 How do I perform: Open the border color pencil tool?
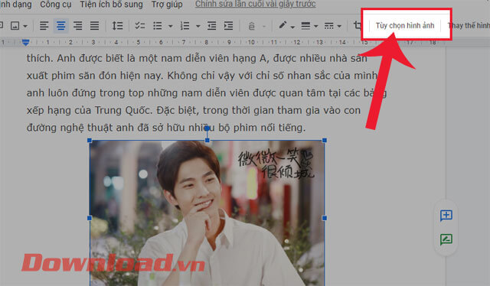[x=283, y=25]
